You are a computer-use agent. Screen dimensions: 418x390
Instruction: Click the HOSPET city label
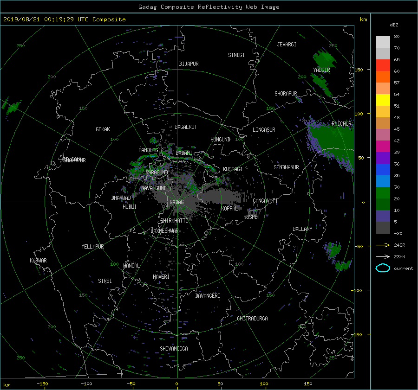click(x=252, y=217)
